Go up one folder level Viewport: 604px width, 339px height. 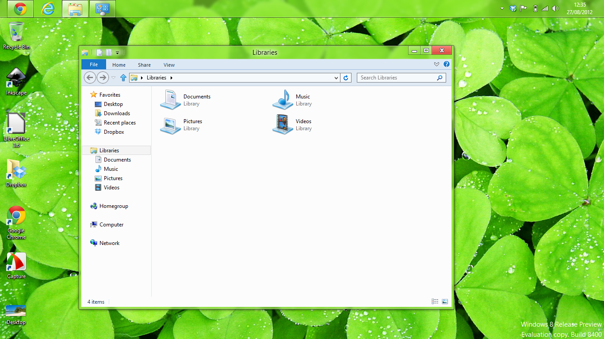[x=123, y=78]
